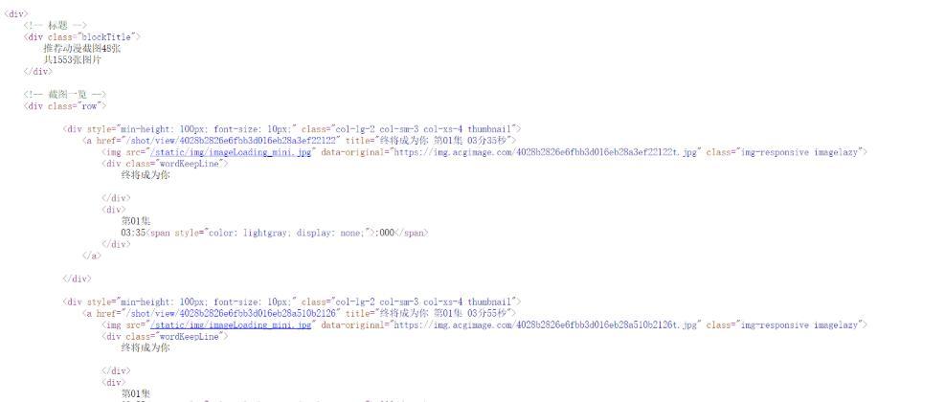Click the div class blockTitle line

(x=82, y=36)
